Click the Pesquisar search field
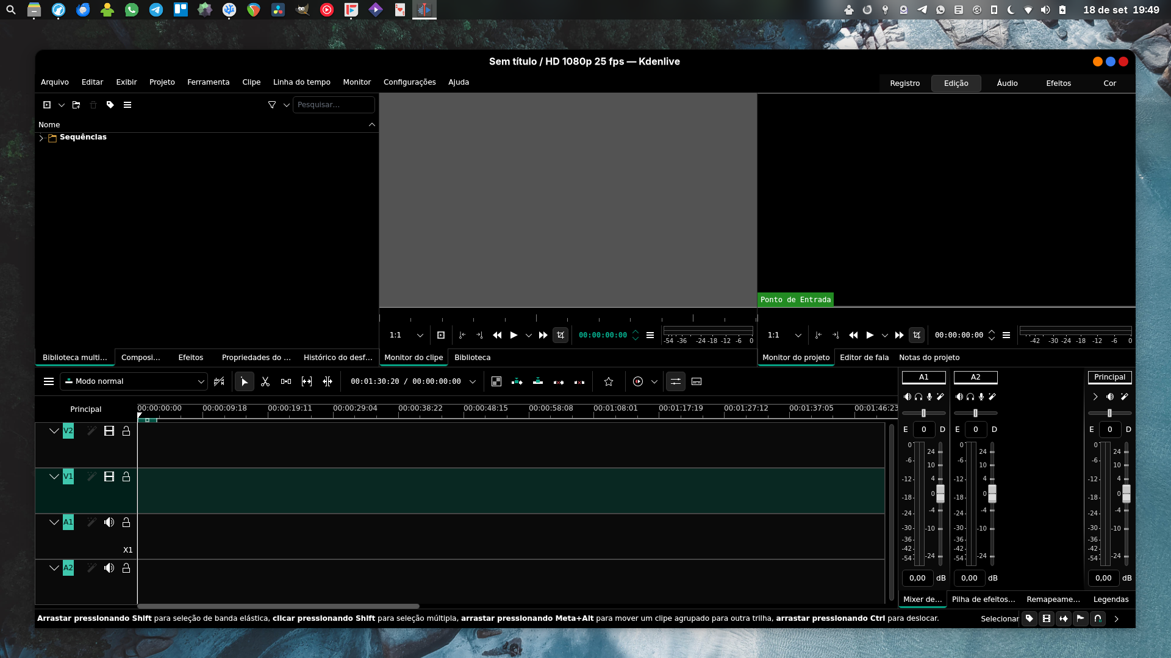1171x658 pixels. click(333, 105)
